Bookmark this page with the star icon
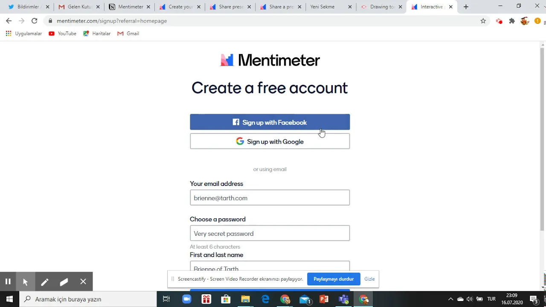 (x=483, y=21)
